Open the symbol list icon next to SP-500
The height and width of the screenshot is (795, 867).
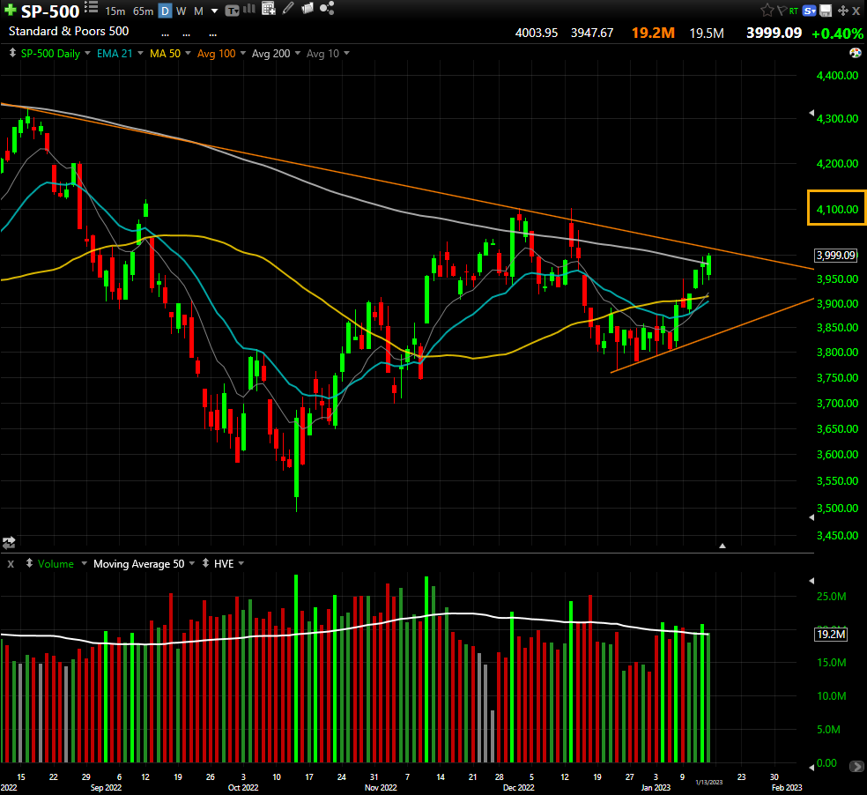tap(92, 7)
